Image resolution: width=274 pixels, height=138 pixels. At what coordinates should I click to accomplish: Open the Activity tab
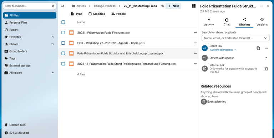pyautogui.click(x=209, y=22)
